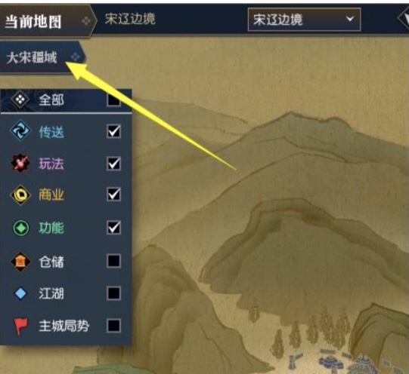The image size is (409, 374).
Task: Open the 宋辽边境 map dropdown
Action: (x=304, y=20)
